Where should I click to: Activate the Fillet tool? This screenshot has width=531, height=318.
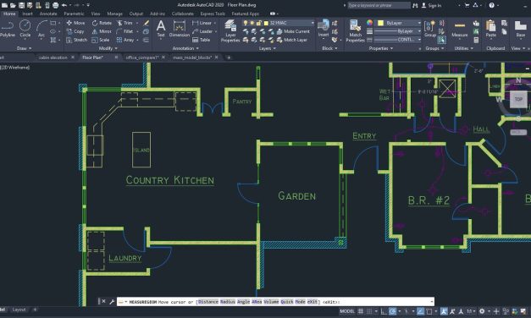(x=124, y=31)
